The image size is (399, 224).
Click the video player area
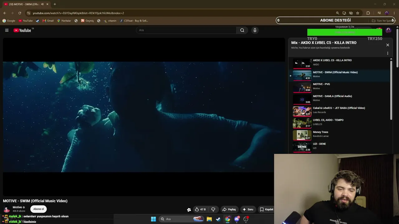144,117
